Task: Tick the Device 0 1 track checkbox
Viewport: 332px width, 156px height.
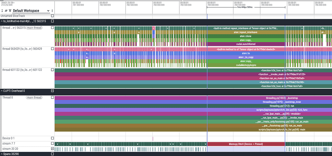Action: [53, 138]
